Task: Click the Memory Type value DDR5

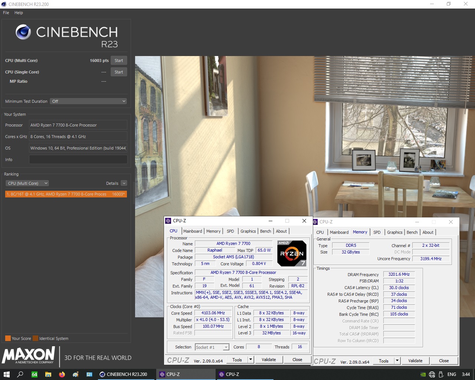Action: [x=351, y=245]
